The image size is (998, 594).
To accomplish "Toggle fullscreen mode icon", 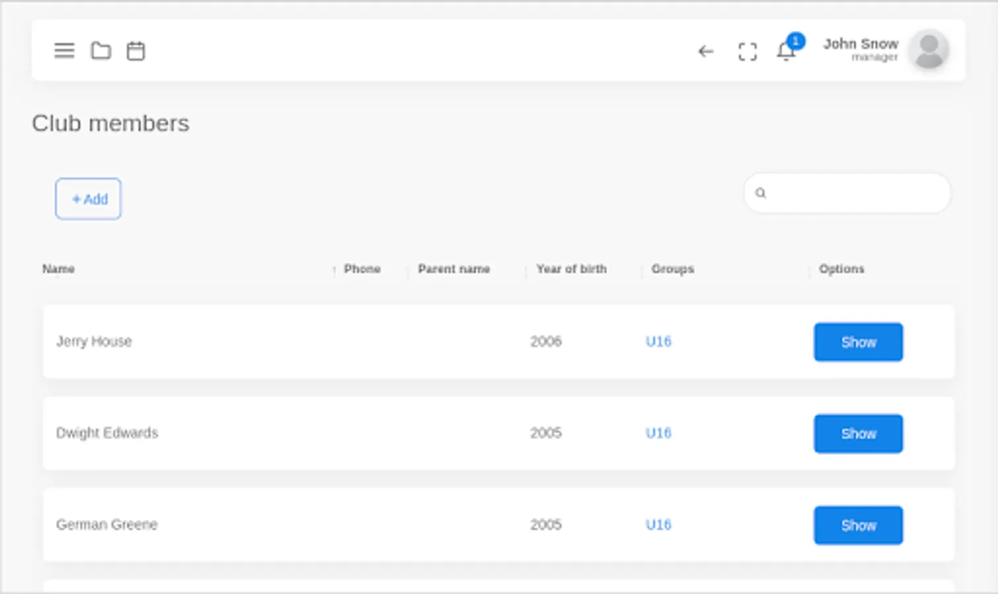I will [747, 51].
